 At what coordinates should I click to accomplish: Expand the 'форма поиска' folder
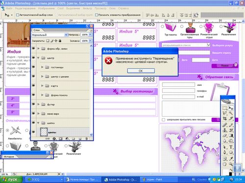click(42, 95)
